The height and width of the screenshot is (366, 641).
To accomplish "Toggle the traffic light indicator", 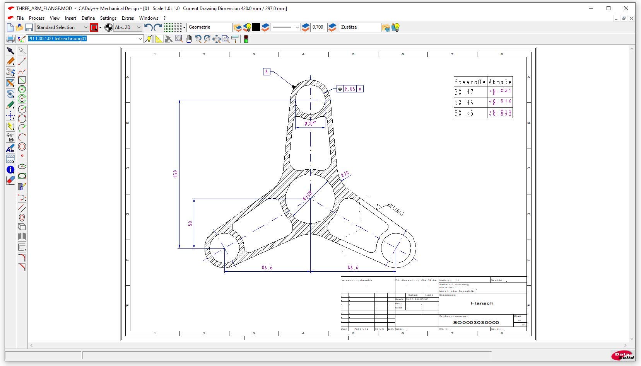I will click(x=246, y=39).
